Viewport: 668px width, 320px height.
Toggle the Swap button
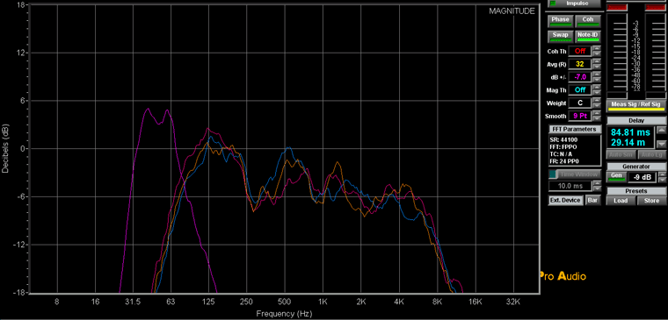coord(560,36)
